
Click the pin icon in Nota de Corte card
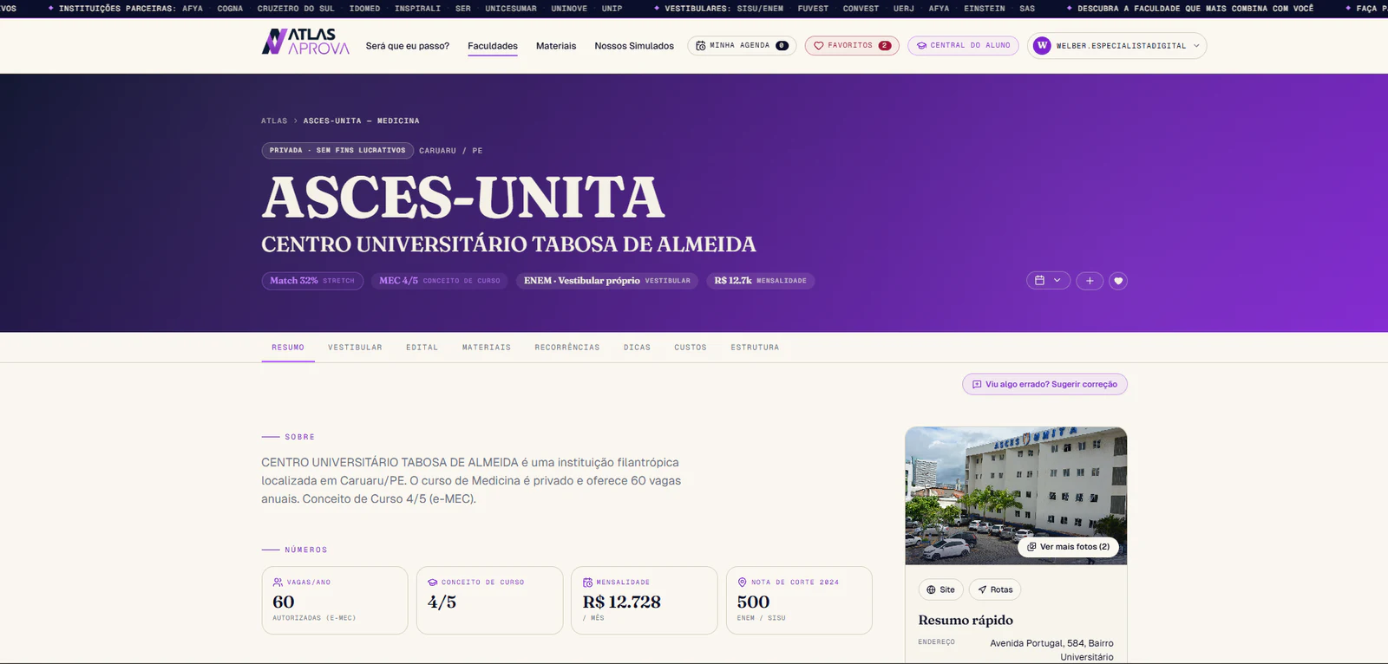click(742, 583)
